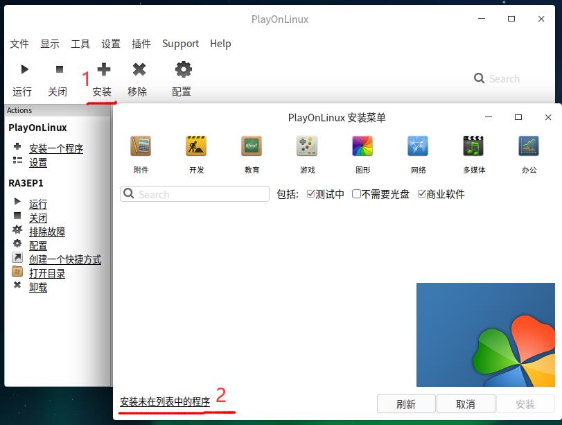Open the 显示 menu
The width and height of the screenshot is (562, 425).
(x=50, y=44)
